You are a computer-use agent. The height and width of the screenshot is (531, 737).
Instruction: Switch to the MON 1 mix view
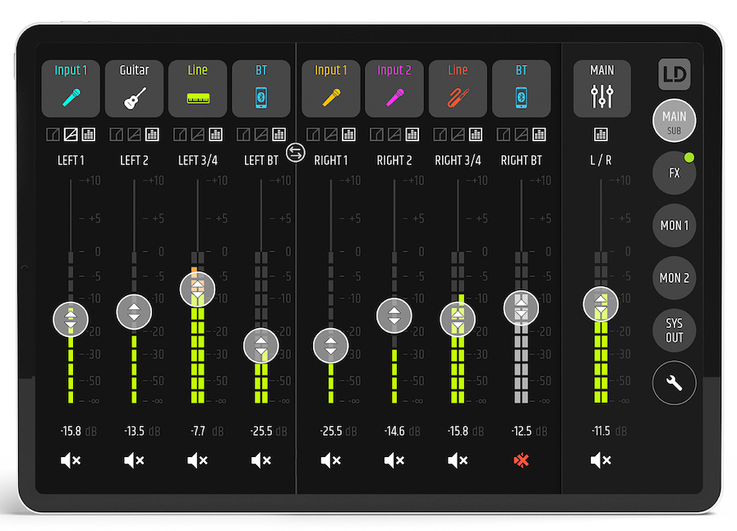click(x=674, y=225)
